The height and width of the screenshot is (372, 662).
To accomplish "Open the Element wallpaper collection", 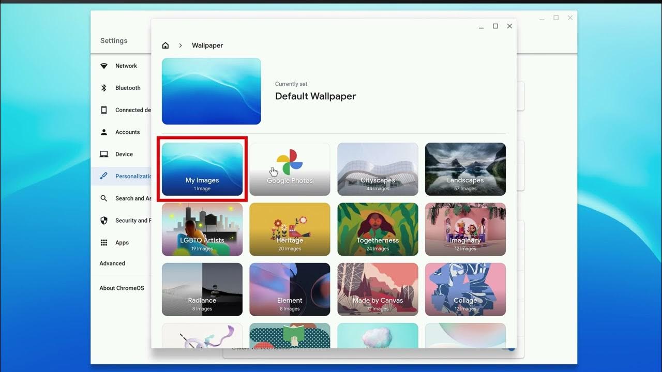I will (x=290, y=289).
